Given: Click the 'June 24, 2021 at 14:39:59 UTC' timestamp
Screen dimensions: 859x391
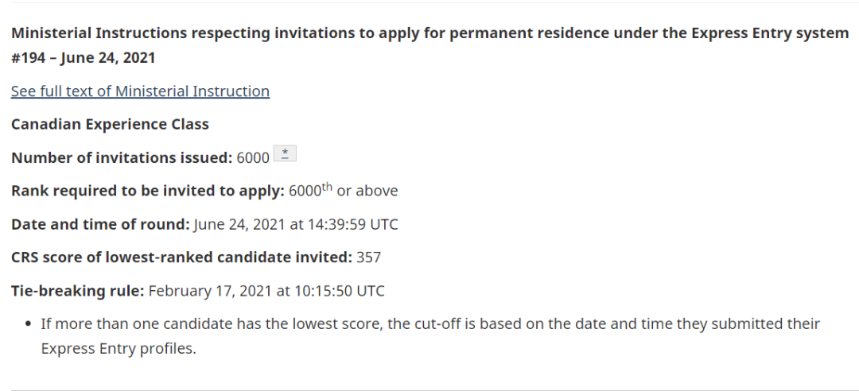Looking at the screenshot, I should pos(296,225).
